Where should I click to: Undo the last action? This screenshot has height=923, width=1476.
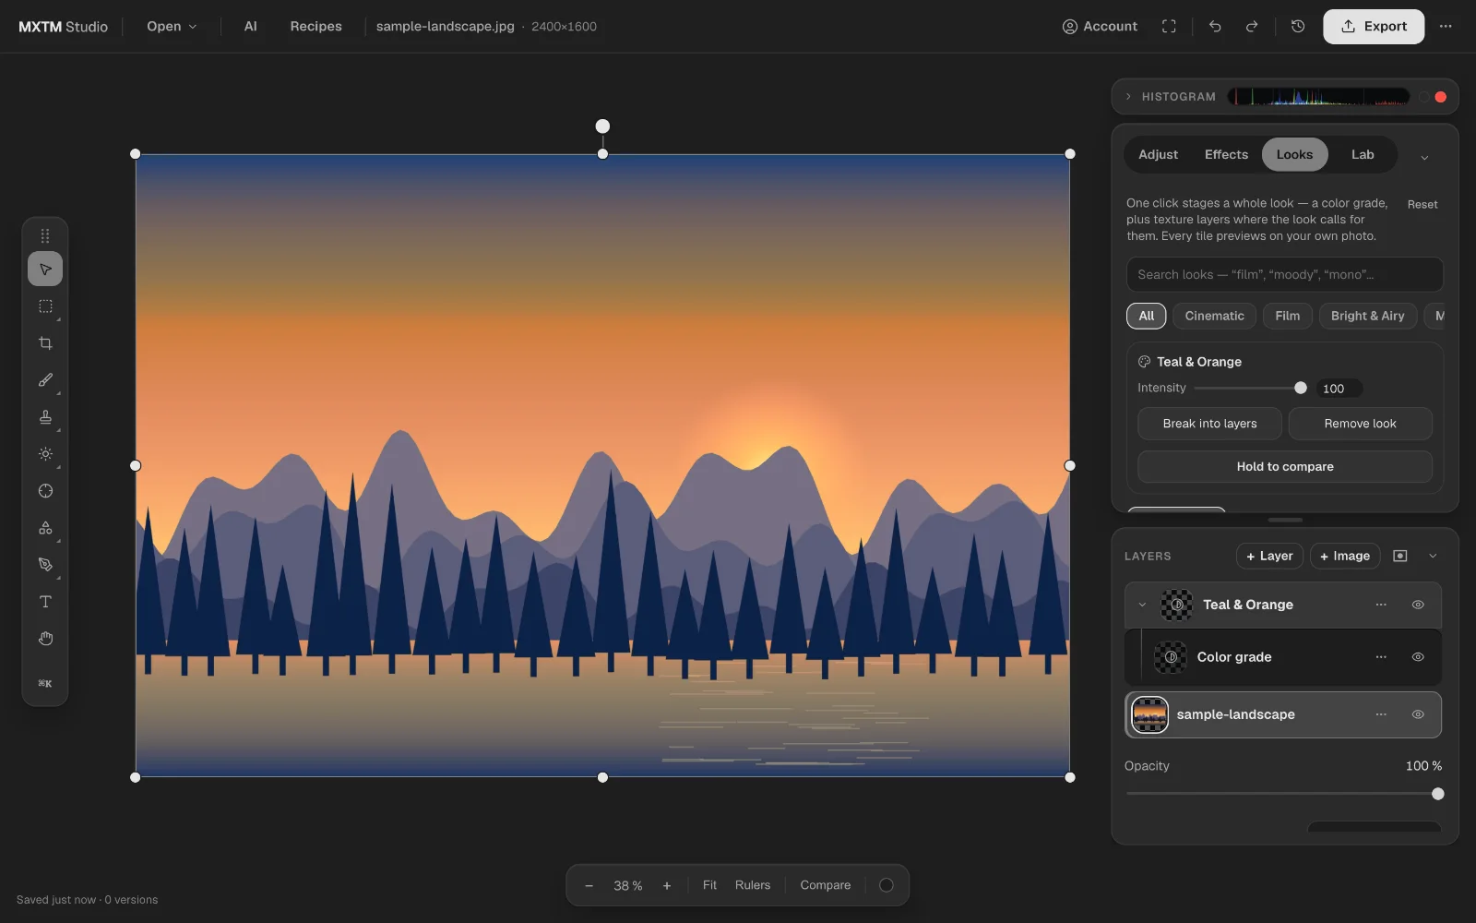[1215, 27]
